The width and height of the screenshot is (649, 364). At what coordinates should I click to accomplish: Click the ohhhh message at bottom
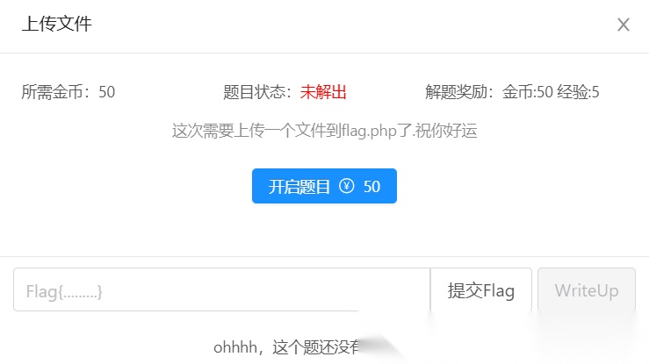[x=286, y=347]
